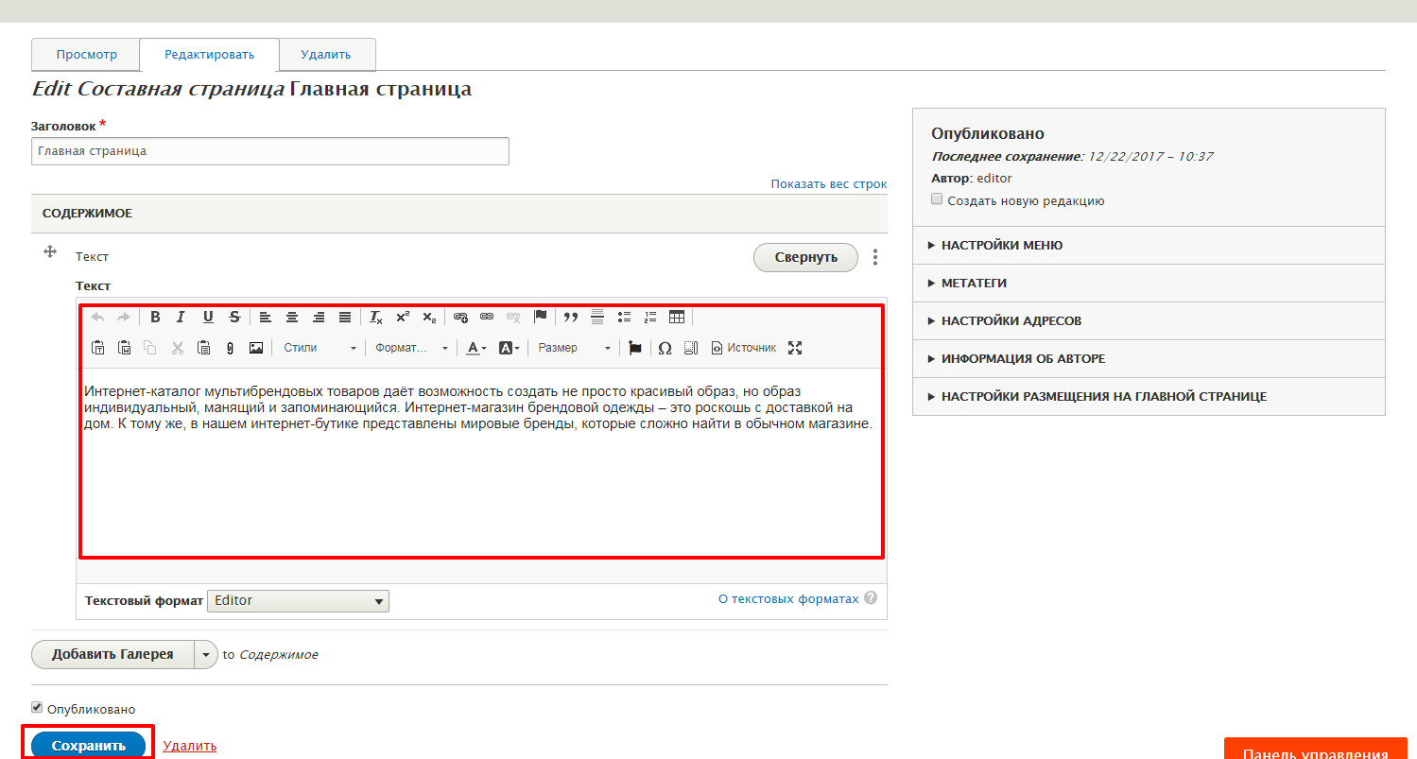Toggle bold formatting in the editor toolbar
Viewport: 1417px width, 759px height.
coord(155,317)
